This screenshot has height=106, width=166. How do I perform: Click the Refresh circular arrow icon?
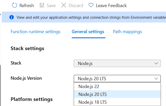pos(15,5)
